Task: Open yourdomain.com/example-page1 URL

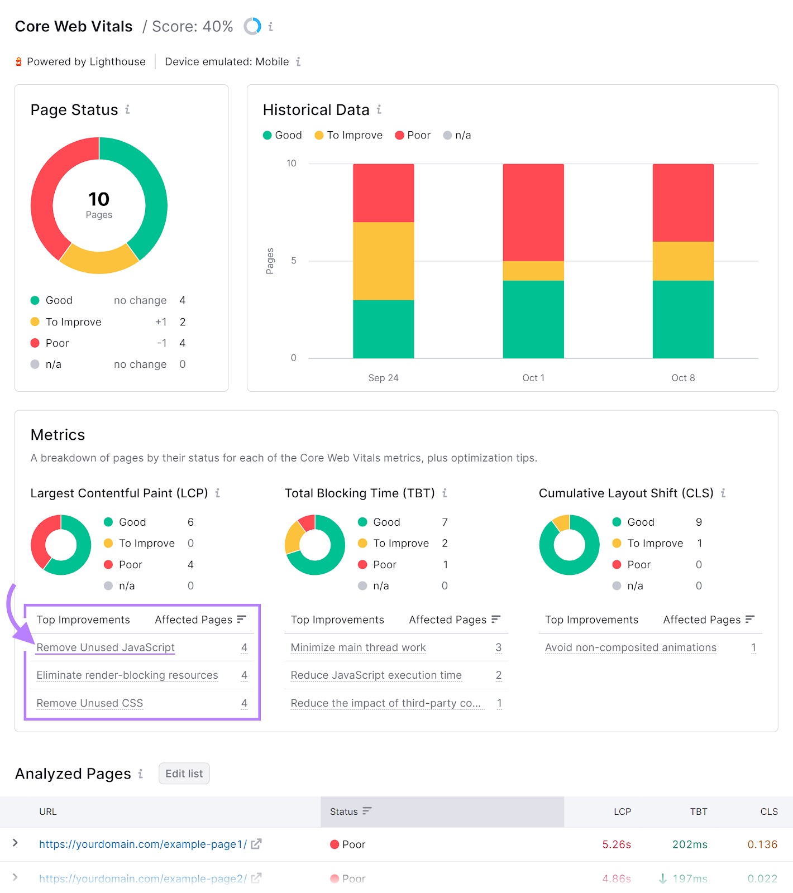Action: pyautogui.click(x=143, y=844)
